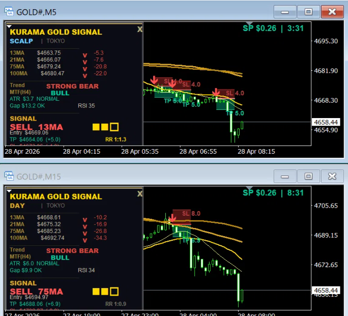The height and width of the screenshot is (316, 348).
Task: Select the red sell arrow near 06:55 on M5
Action: (216, 92)
